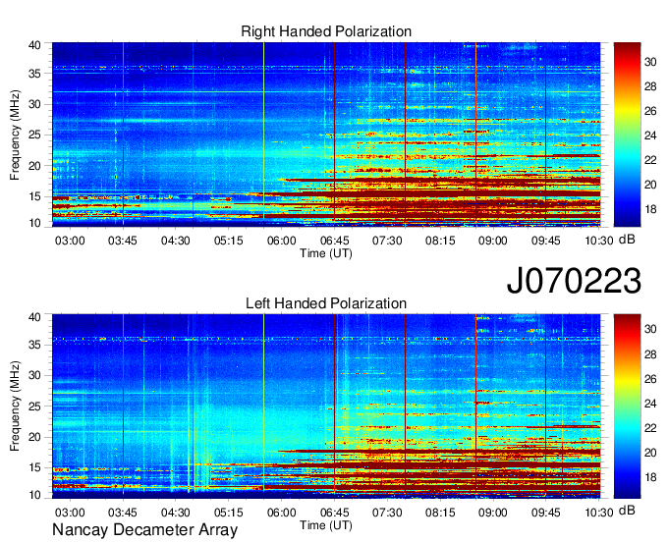Click dB unit label of Left Handed color bar
This screenshot has width=668, height=542.
click(x=627, y=510)
